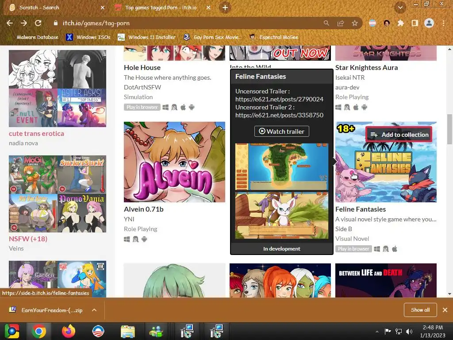Click macOS icon under Star Knightess Aura
Viewport: 453px width, 340px height.
coord(356,107)
